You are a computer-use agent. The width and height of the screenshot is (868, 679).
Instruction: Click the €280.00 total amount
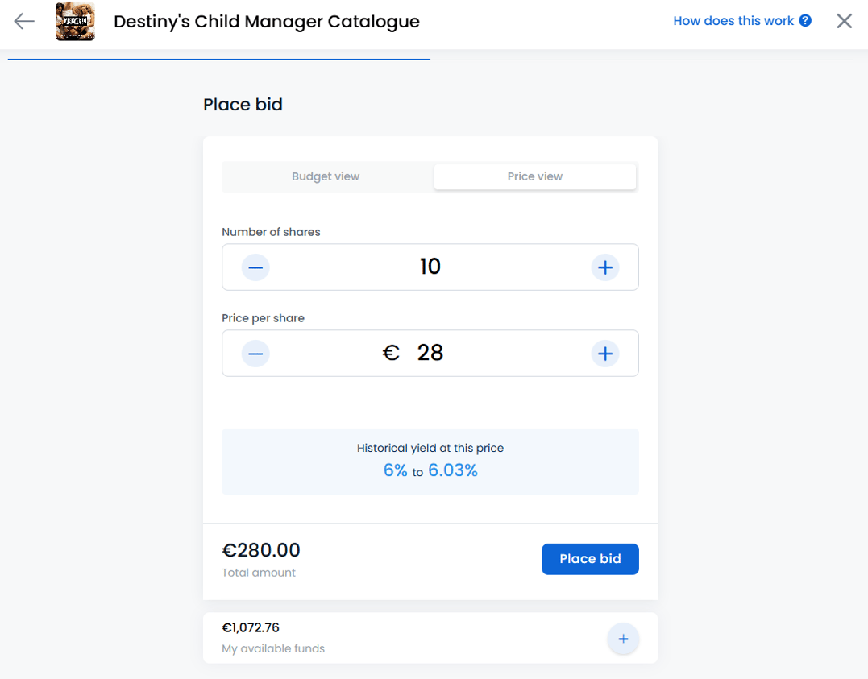pos(261,550)
